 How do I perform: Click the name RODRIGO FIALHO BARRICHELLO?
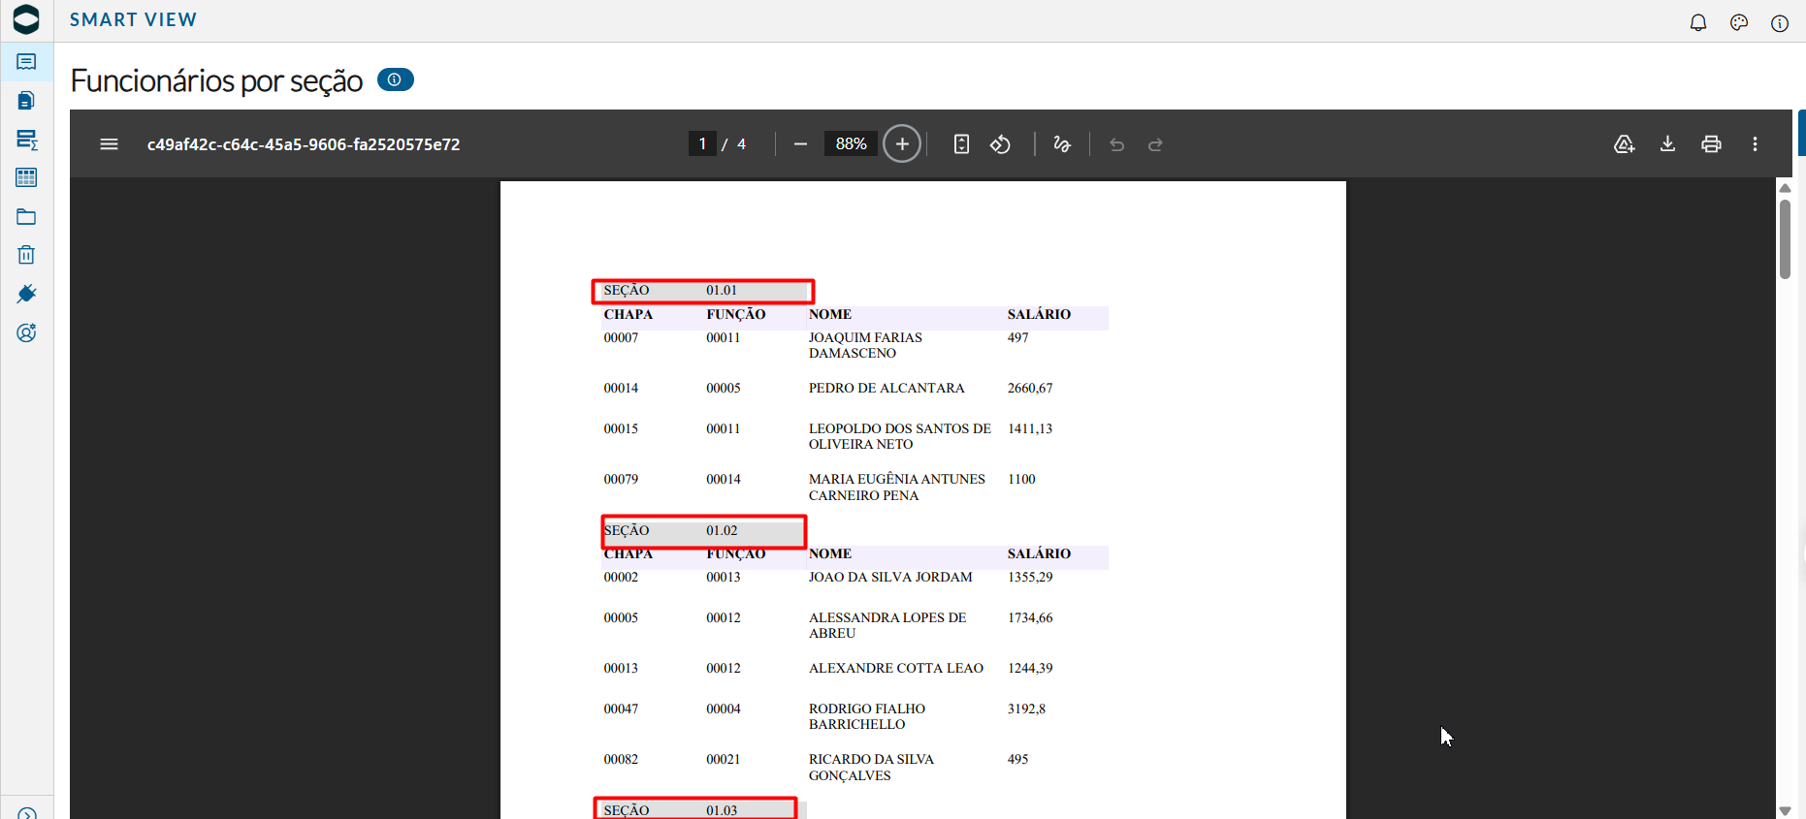tap(867, 716)
